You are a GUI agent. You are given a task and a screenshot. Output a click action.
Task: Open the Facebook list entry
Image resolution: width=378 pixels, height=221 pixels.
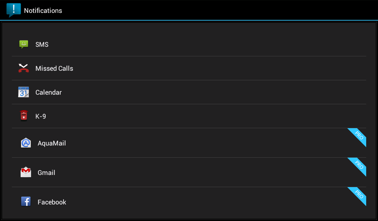coord(185,202)
